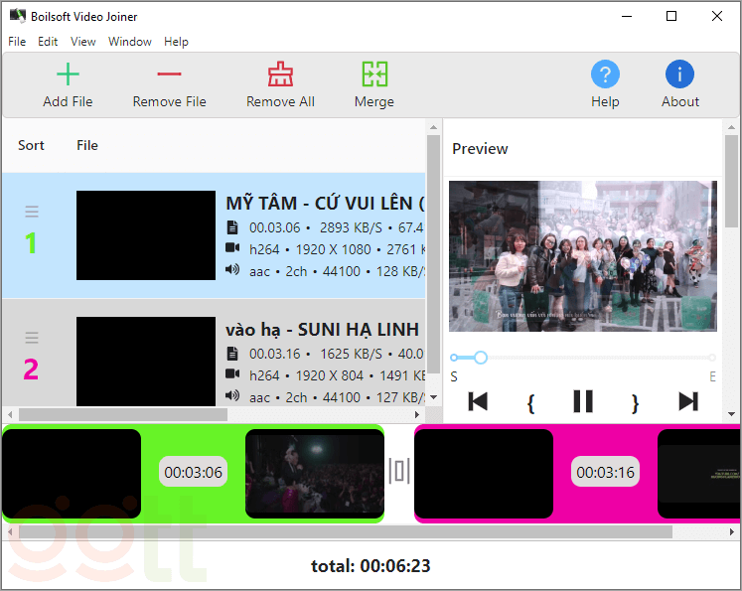Jump to start with previous track button
The height and width of the screenshot is (591, 742).
coord(478,401)
